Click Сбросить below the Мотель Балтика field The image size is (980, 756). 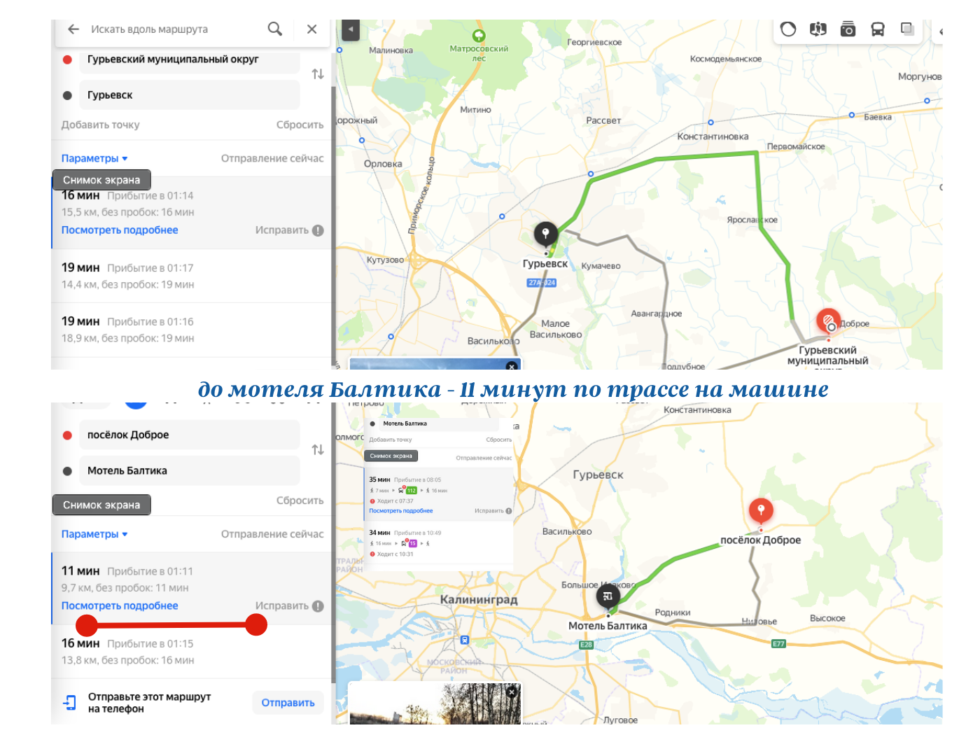[300, 500]
